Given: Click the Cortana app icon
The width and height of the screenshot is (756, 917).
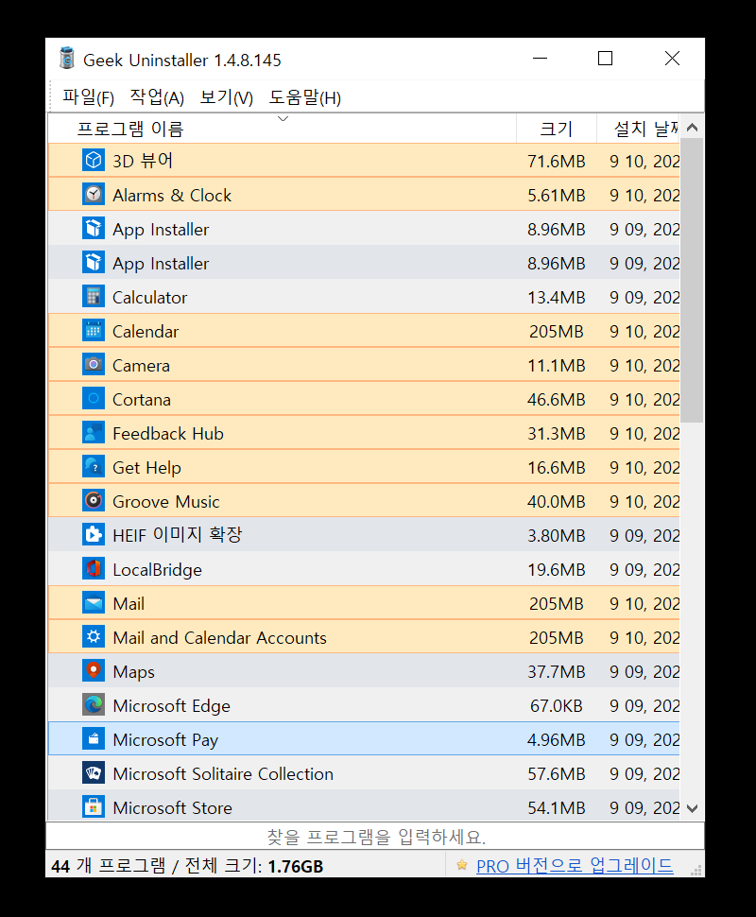Looking at the screenshot, I should [94, 398].
